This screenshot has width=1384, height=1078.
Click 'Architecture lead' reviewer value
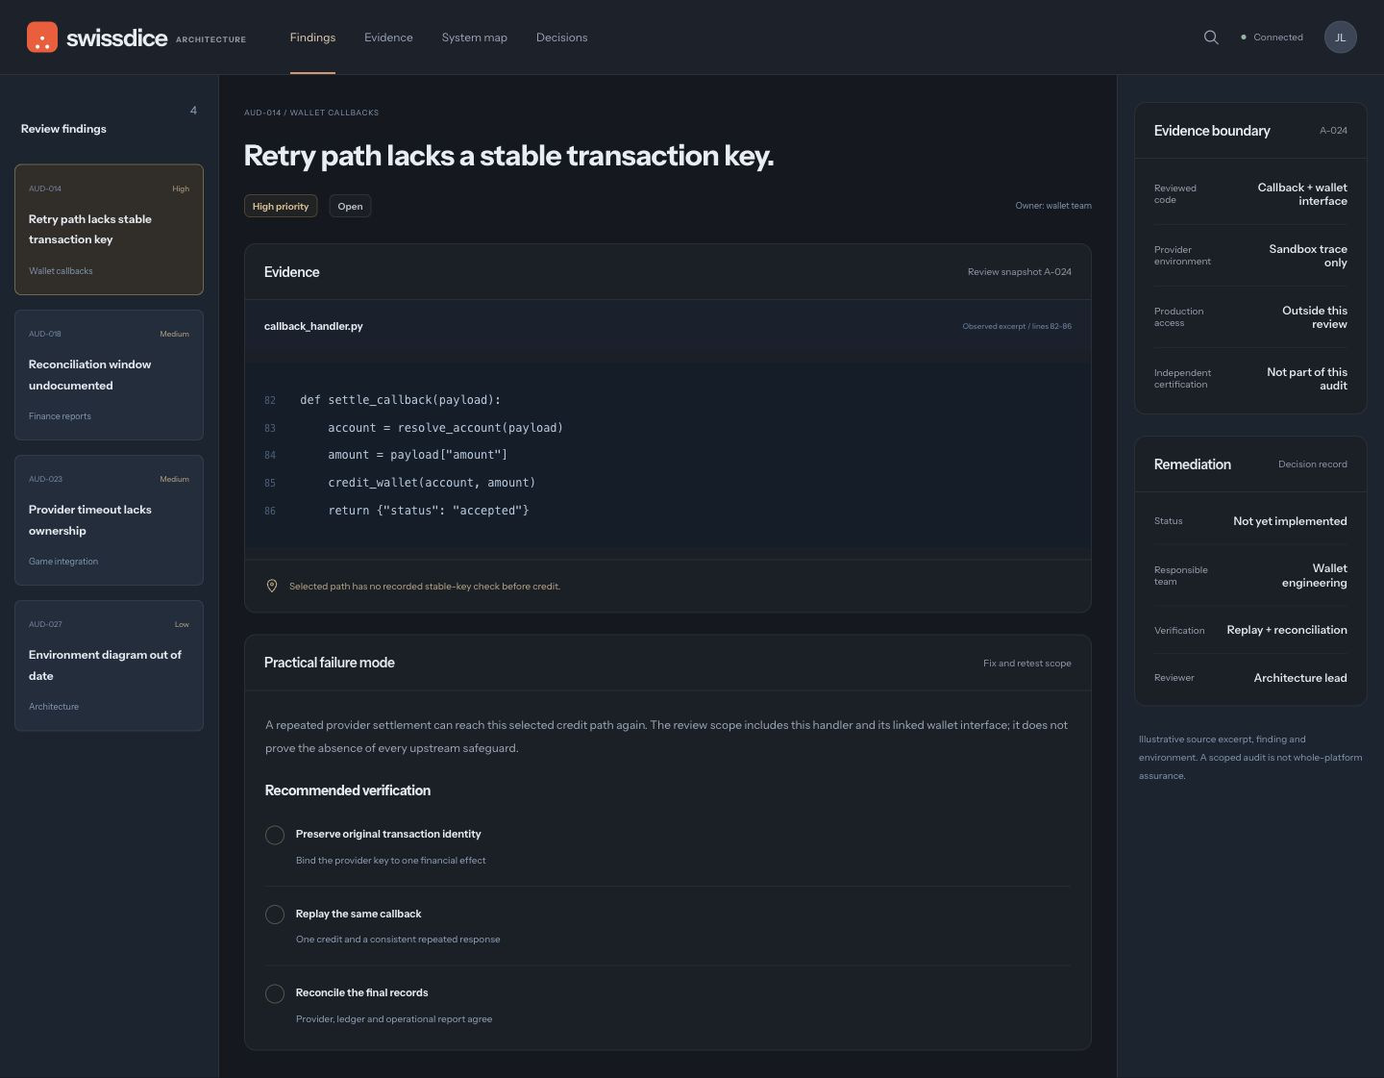[x=1299, y=678]
